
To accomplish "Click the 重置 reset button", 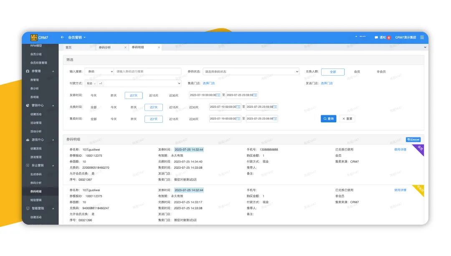I will point(347,119).
